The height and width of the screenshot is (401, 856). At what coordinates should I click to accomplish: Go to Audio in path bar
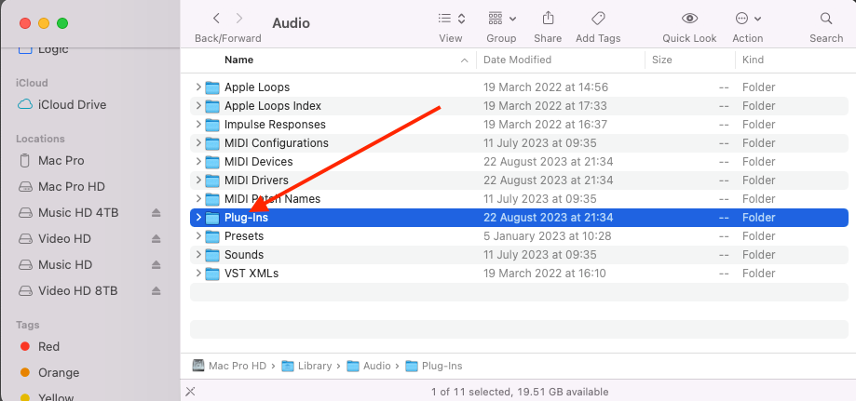click(369, 366)
